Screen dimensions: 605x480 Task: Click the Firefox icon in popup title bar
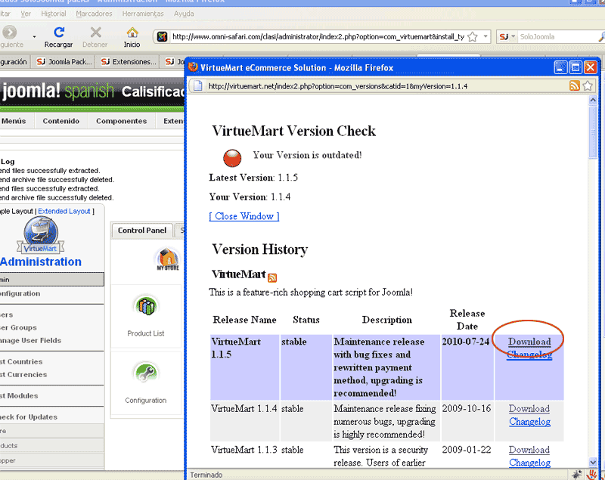point(193,67)
